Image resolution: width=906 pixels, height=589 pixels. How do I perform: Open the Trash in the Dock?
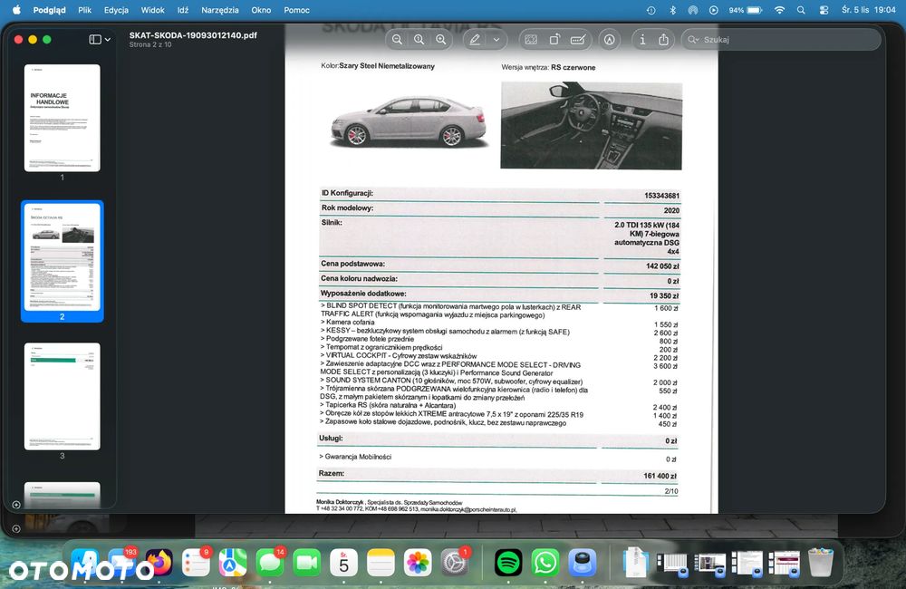tap(821, 563)
